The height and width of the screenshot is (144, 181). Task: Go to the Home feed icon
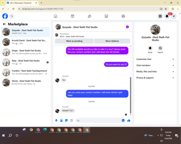pyautogui.click(x=55, y=16)
